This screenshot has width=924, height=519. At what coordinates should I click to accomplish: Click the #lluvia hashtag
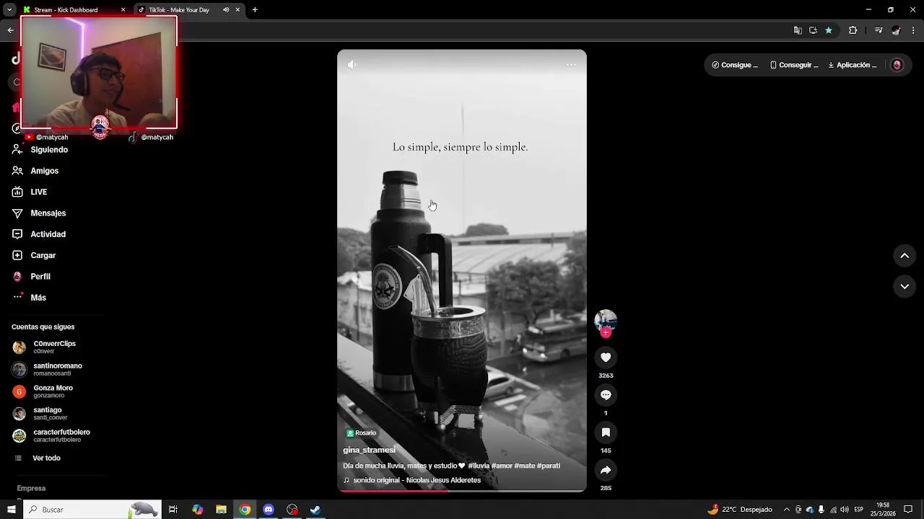[479, 466]
